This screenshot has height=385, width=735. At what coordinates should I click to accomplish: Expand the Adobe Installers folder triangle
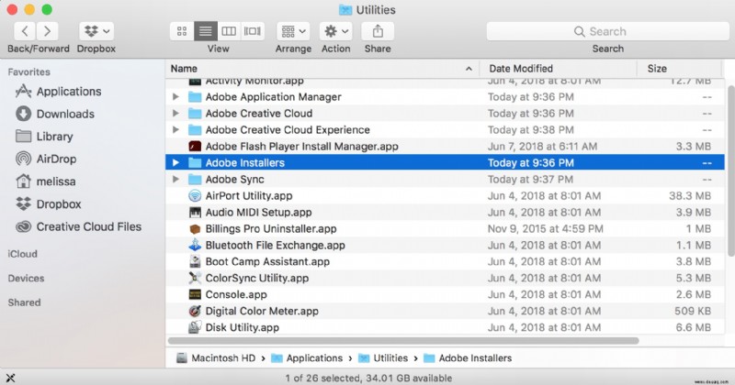[x=175, y=163]
